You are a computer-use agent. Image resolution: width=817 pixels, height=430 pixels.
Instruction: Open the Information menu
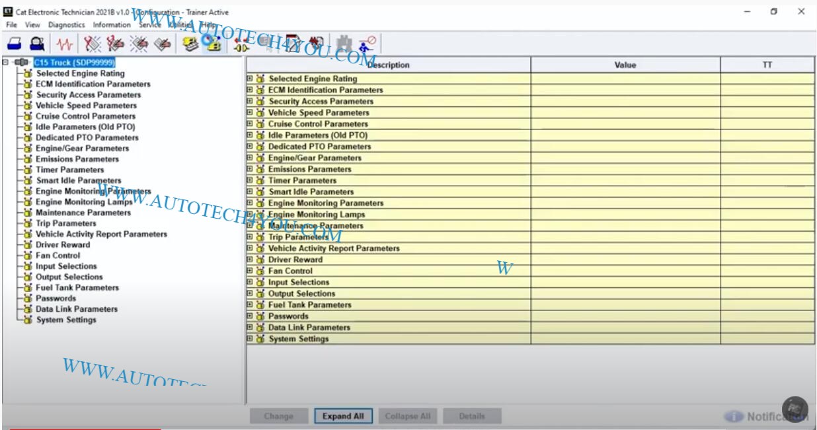click(x=112, y=25)
